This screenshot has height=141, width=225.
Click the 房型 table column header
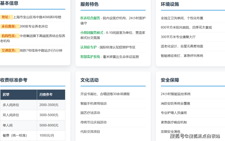(6, 95)
